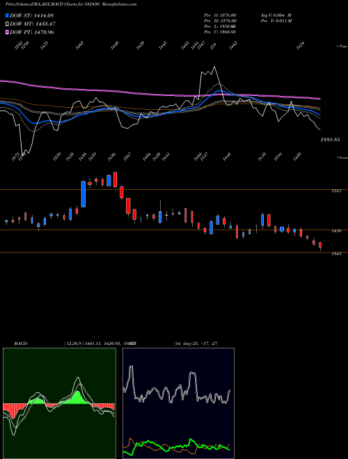
Task: Click the '<-Lows' label at right edge
Action: click(342, 157)
